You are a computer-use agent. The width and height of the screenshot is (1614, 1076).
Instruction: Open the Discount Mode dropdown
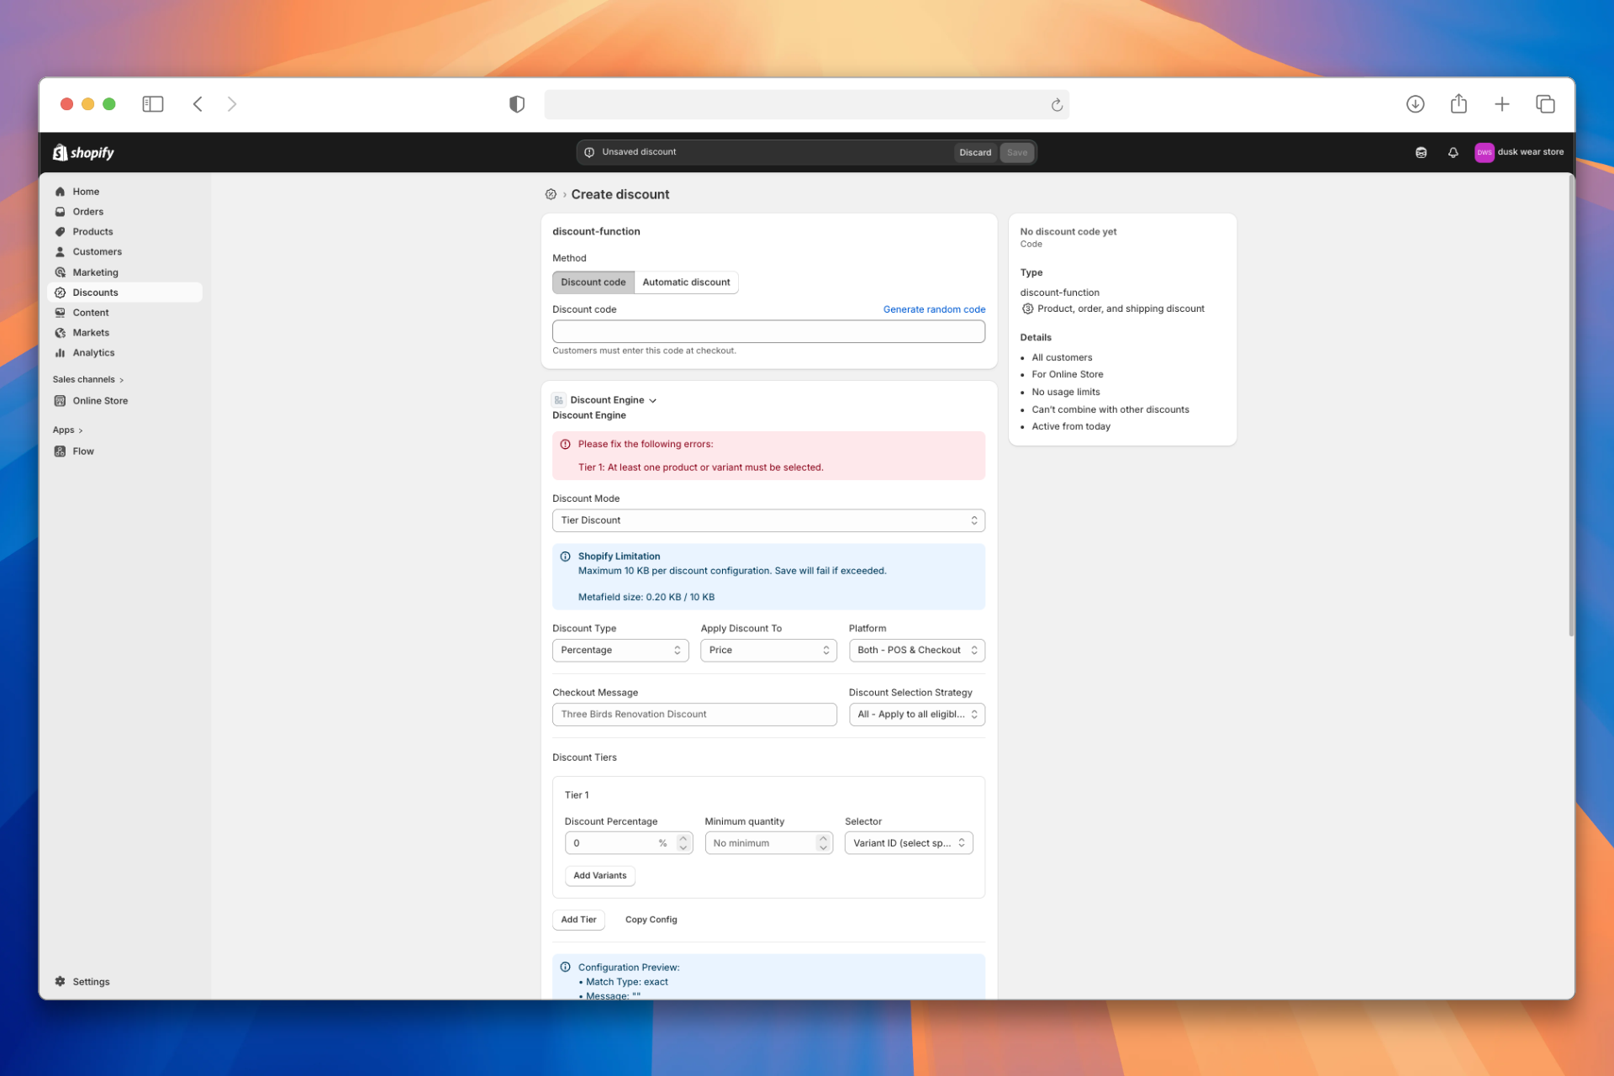point(767,520)
